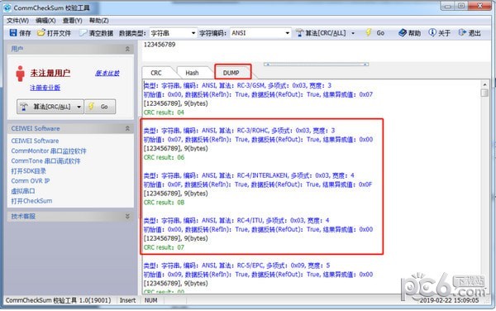Open the 文件(W) menu
The image size is (496, 311).
(17, 21)
